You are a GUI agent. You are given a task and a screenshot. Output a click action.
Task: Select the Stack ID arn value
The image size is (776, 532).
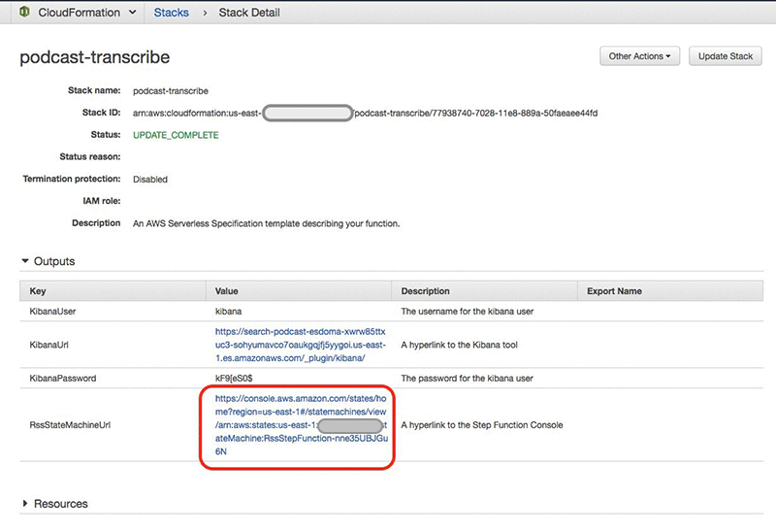click(366, 113)
